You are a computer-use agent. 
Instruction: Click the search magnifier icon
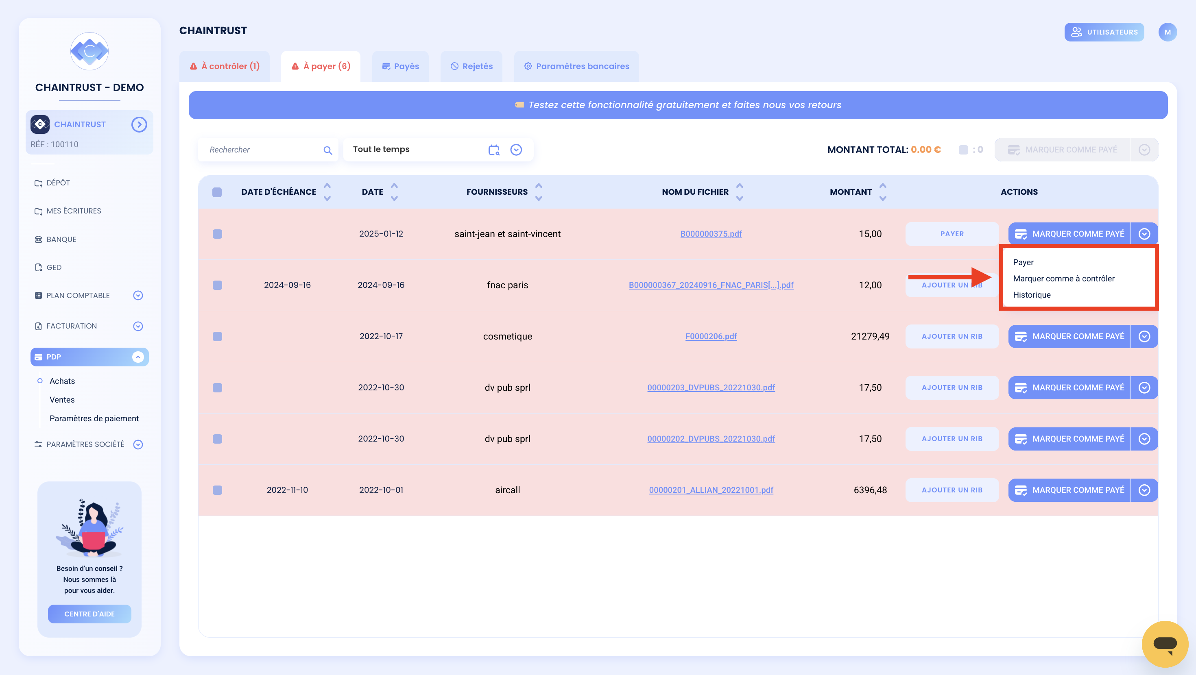pyautogui.click(x=328, y=150)
